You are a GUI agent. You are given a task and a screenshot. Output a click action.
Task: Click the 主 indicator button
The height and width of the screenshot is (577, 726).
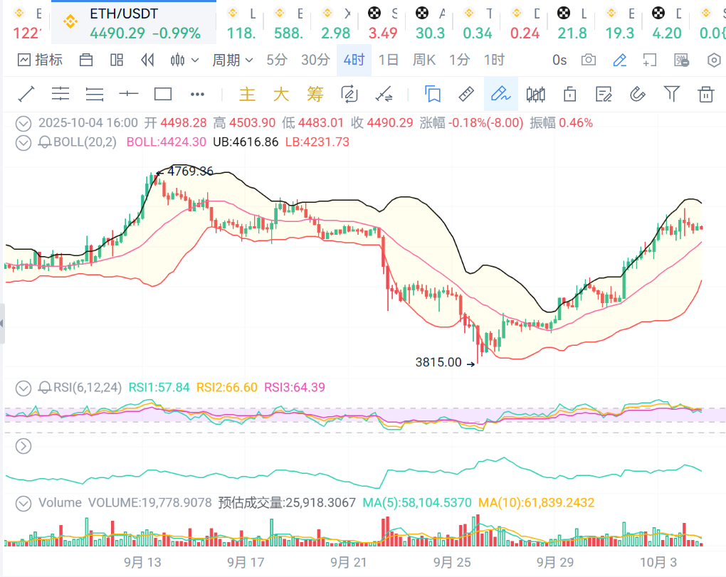tap(247, 95)
